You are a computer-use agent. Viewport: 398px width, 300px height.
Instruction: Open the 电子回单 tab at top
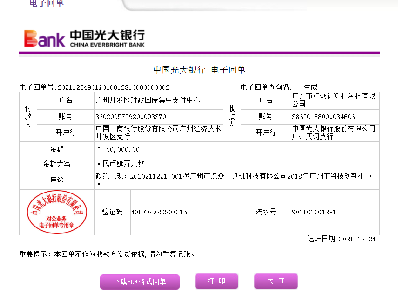pyautogui.click(x=47, y=3)
